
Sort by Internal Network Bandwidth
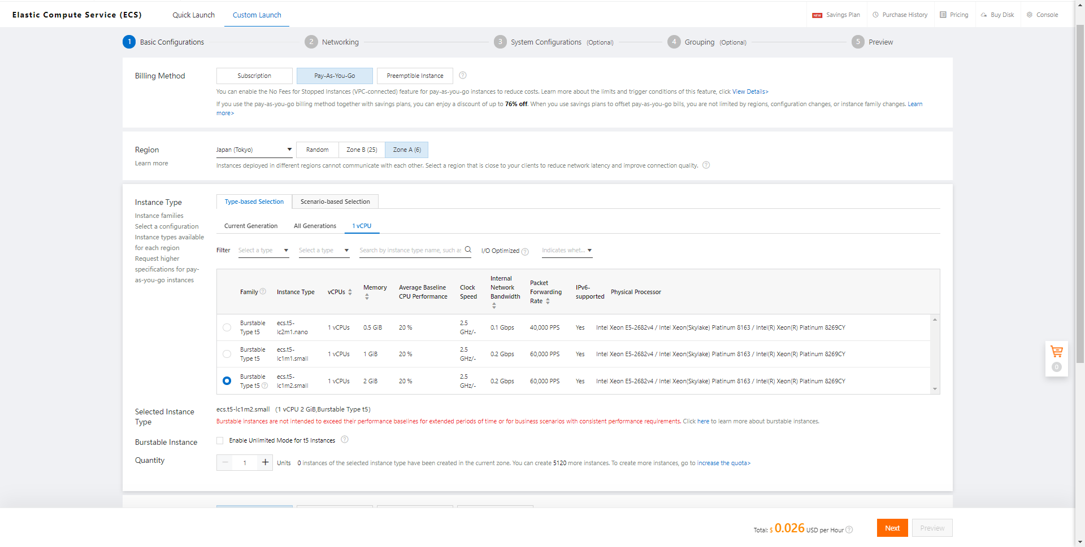pyautogui.click(x=494, y=305)
